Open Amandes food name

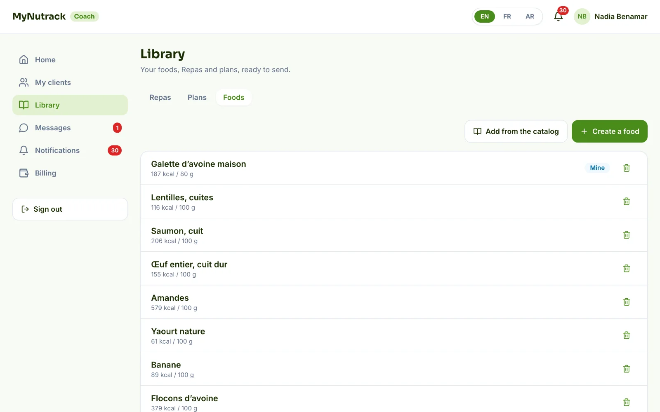coord(170,298)
